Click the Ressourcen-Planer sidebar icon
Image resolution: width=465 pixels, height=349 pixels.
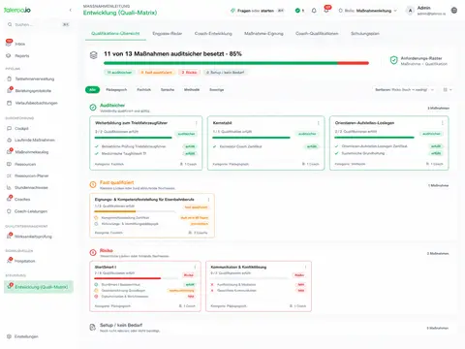pos(9,175)
